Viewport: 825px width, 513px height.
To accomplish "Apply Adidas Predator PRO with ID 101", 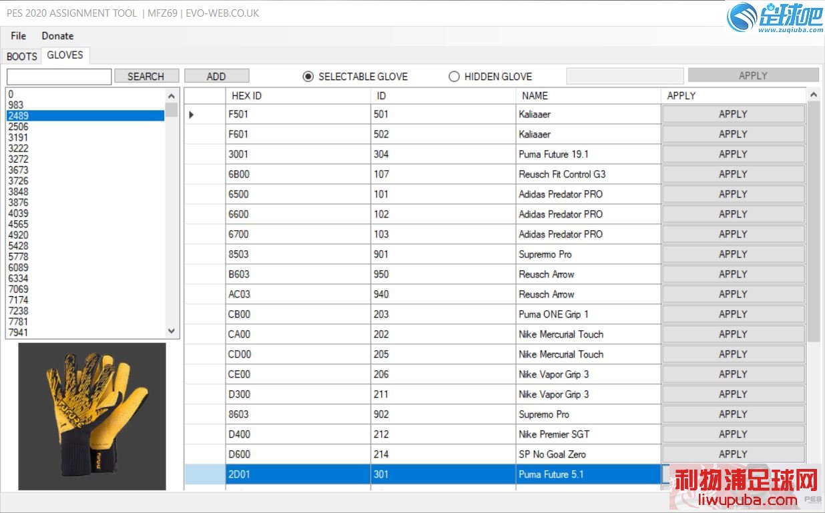I will pyautogui.click(x=733, y=194).
